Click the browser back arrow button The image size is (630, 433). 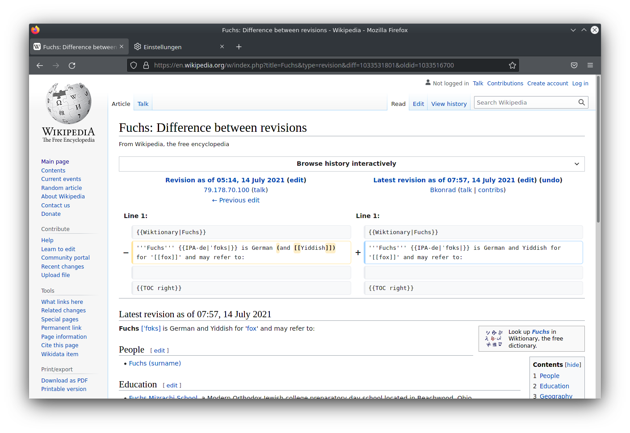tap(40, 65)
